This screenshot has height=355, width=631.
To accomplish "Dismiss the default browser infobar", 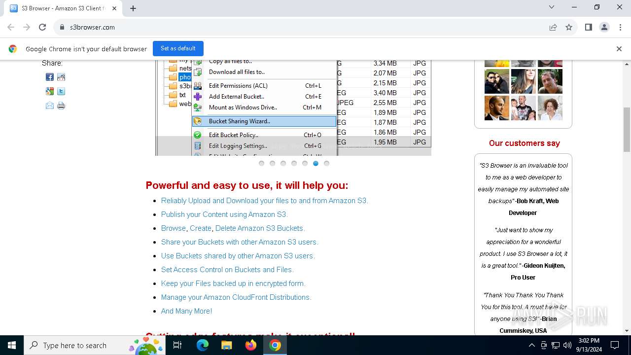I will pos(619,49).
